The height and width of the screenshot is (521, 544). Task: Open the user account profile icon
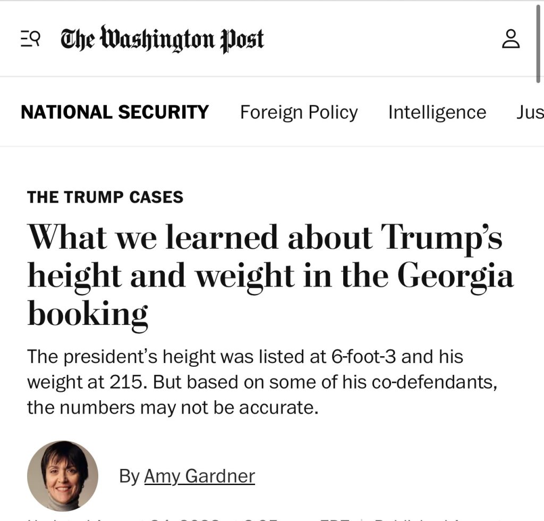click(x=511, y=39)
